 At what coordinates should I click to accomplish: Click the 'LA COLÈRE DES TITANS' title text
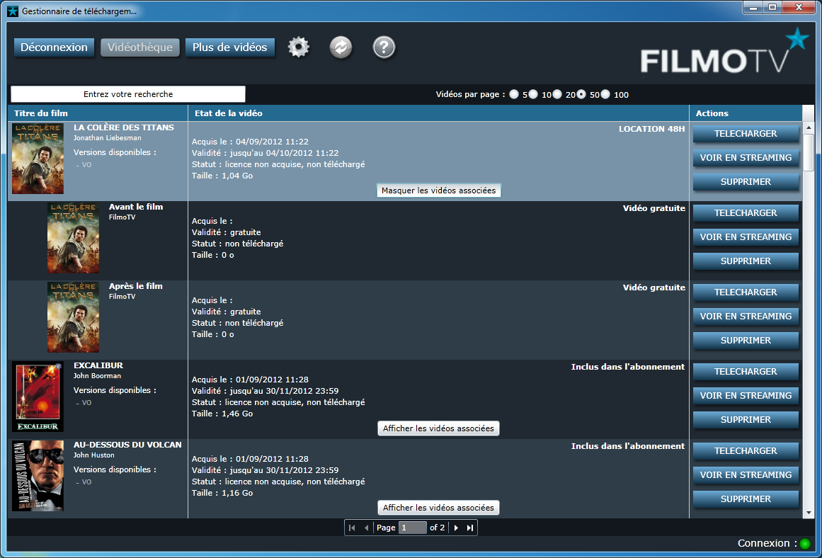pyautogui.click(x=124, y=127)
